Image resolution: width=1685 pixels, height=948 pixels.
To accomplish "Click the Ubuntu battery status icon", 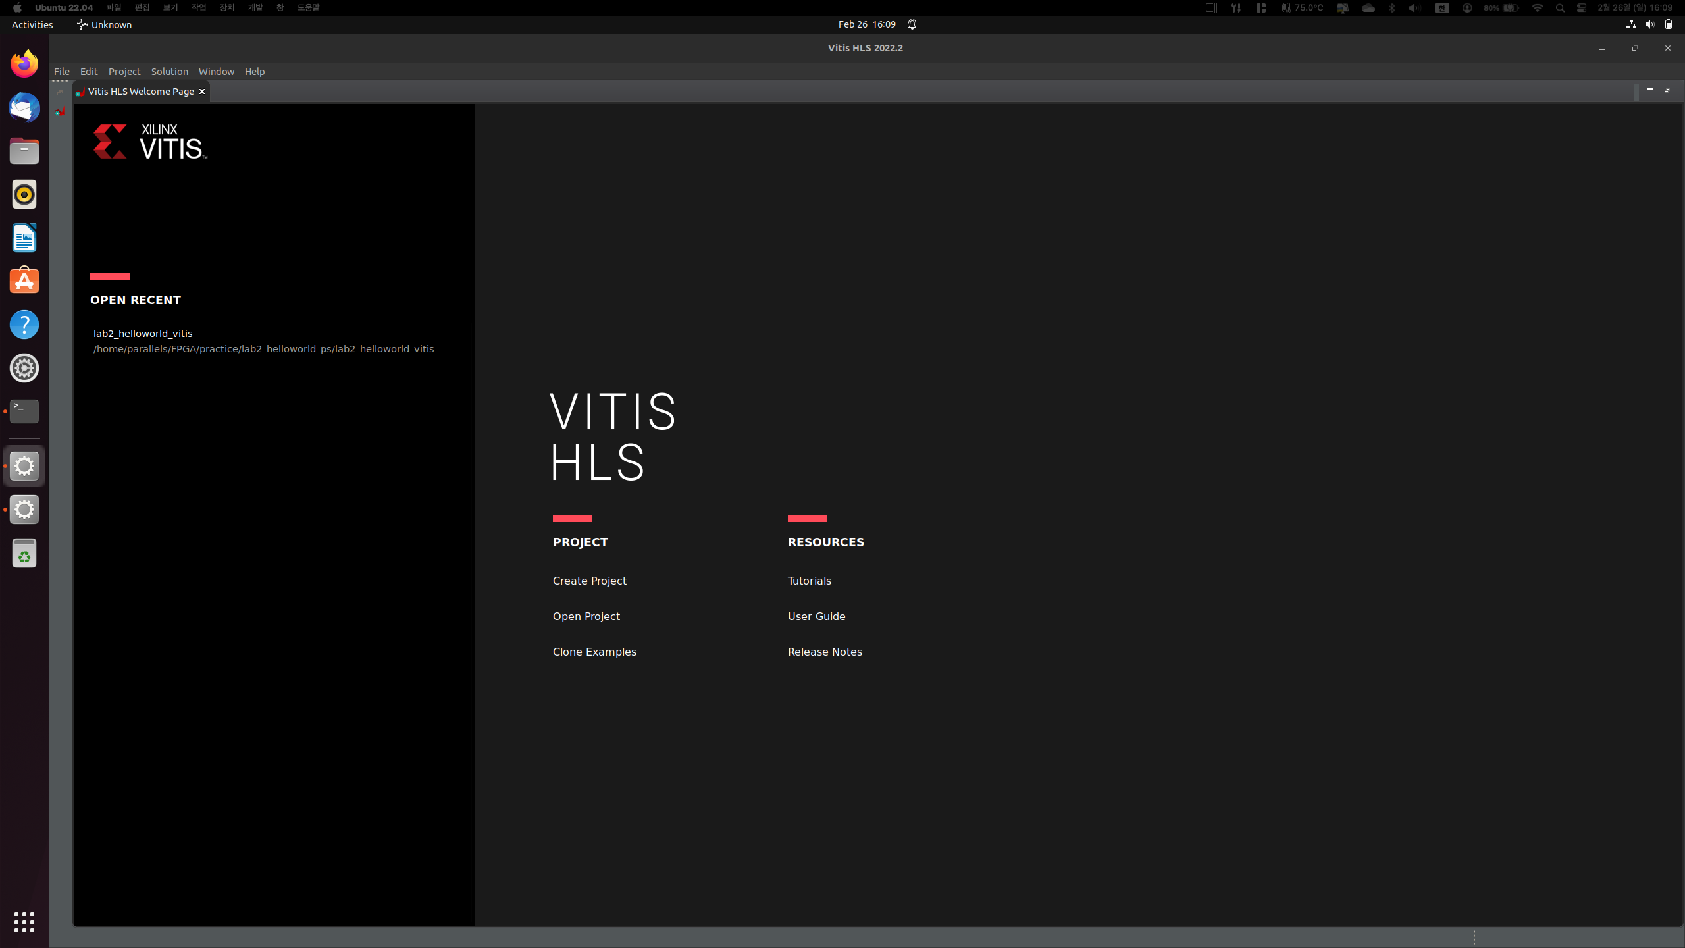I will tap(1669, 24).
